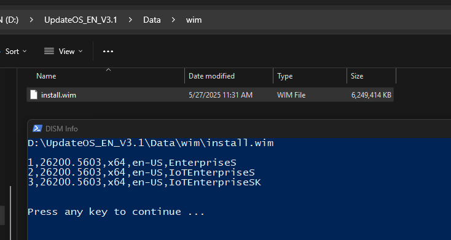Focus the DISM Info console window title

[61, 129]
